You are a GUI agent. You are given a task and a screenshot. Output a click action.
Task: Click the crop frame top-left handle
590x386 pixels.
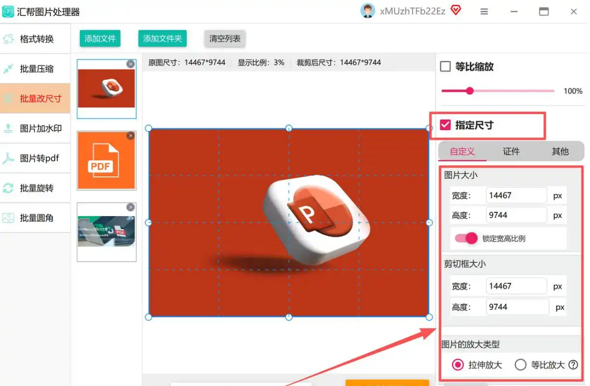tap(149, 128)
